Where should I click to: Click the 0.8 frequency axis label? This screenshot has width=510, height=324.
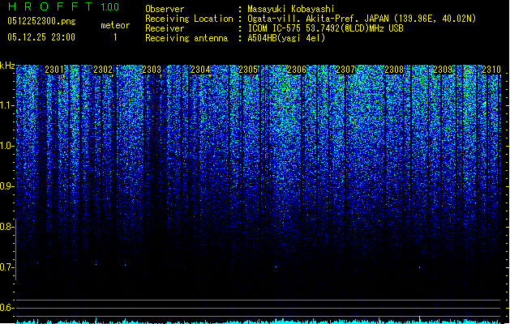(6, 227)
